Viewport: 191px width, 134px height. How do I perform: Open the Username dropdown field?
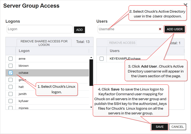coord(127,29)
